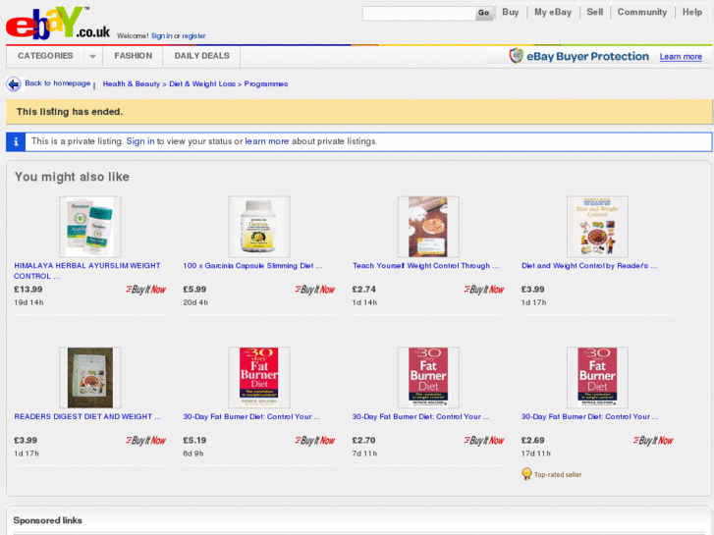Click Buy It Now icon for £5.19 Fat Burner item
This screenshot has width=714, height=535.
[315, 441]
